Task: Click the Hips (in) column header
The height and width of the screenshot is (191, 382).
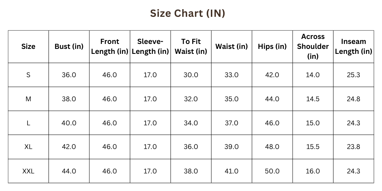Action: [272, 47]
